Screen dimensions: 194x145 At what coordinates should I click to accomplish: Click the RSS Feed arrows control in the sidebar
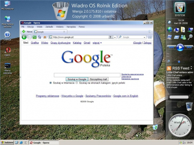coord(191,68)
